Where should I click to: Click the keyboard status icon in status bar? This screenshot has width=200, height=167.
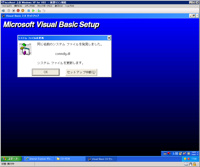186,164
